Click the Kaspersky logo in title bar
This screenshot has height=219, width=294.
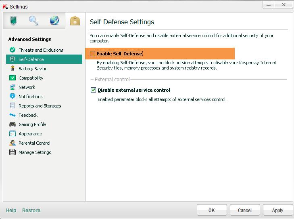coord(5,6)
